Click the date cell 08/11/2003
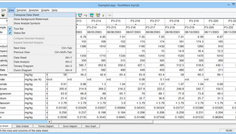This screenshot has height=134, width=236. pyautogui.click(x=214, y=32)
